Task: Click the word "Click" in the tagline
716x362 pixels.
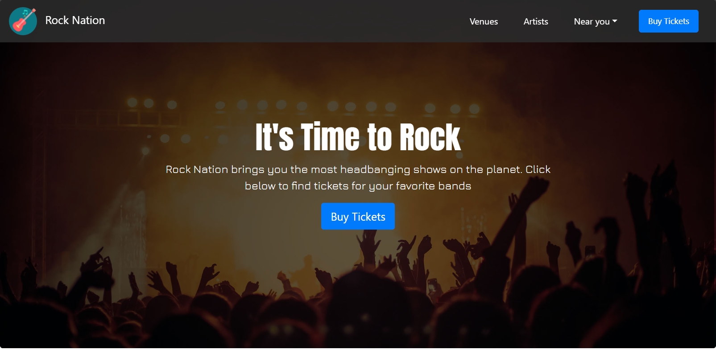Action: coord(538,169)
